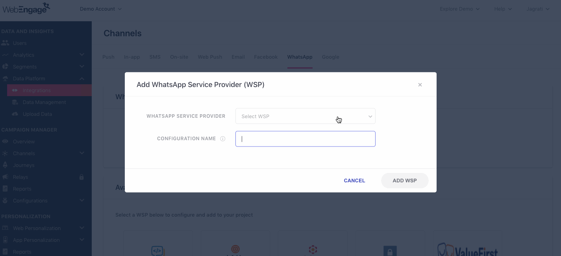Switch to the Facebook tab
The width and height of the screenshot is (561, 256).
tap(266, 57)
